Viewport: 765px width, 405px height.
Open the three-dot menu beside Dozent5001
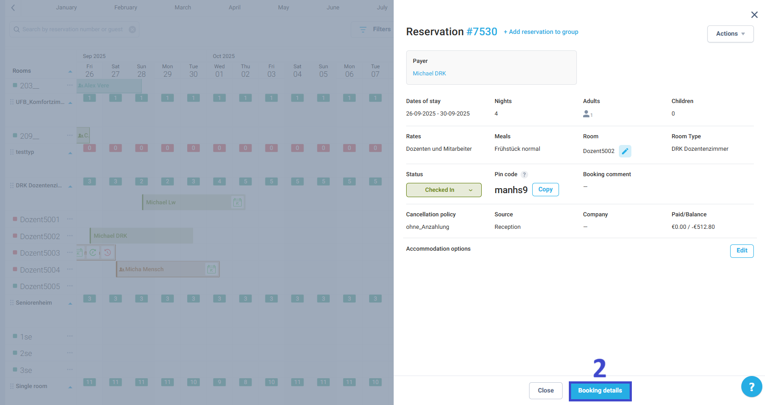[x=70, y=219]
